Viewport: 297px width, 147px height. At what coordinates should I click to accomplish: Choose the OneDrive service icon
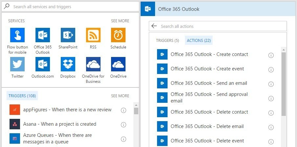click(x=118, y=64)
